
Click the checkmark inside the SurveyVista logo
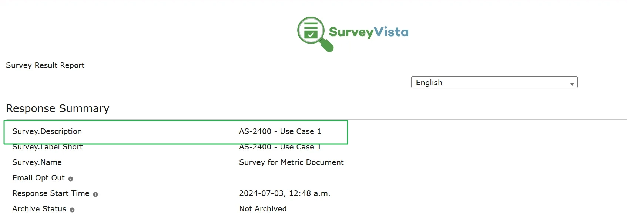[x=310, y=35]
